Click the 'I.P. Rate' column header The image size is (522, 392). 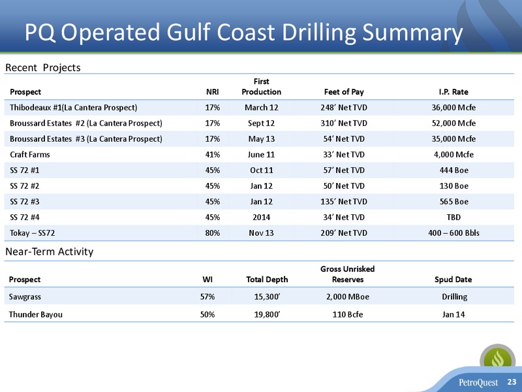(x=453, y=92)
